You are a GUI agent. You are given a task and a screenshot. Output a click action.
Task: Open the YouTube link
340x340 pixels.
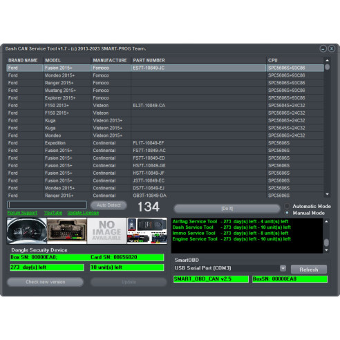[53, 213]
